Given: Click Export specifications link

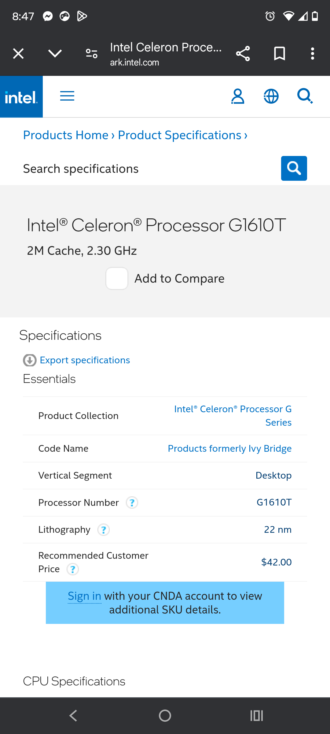Looking at the screenshot, I should click(85, 360).
